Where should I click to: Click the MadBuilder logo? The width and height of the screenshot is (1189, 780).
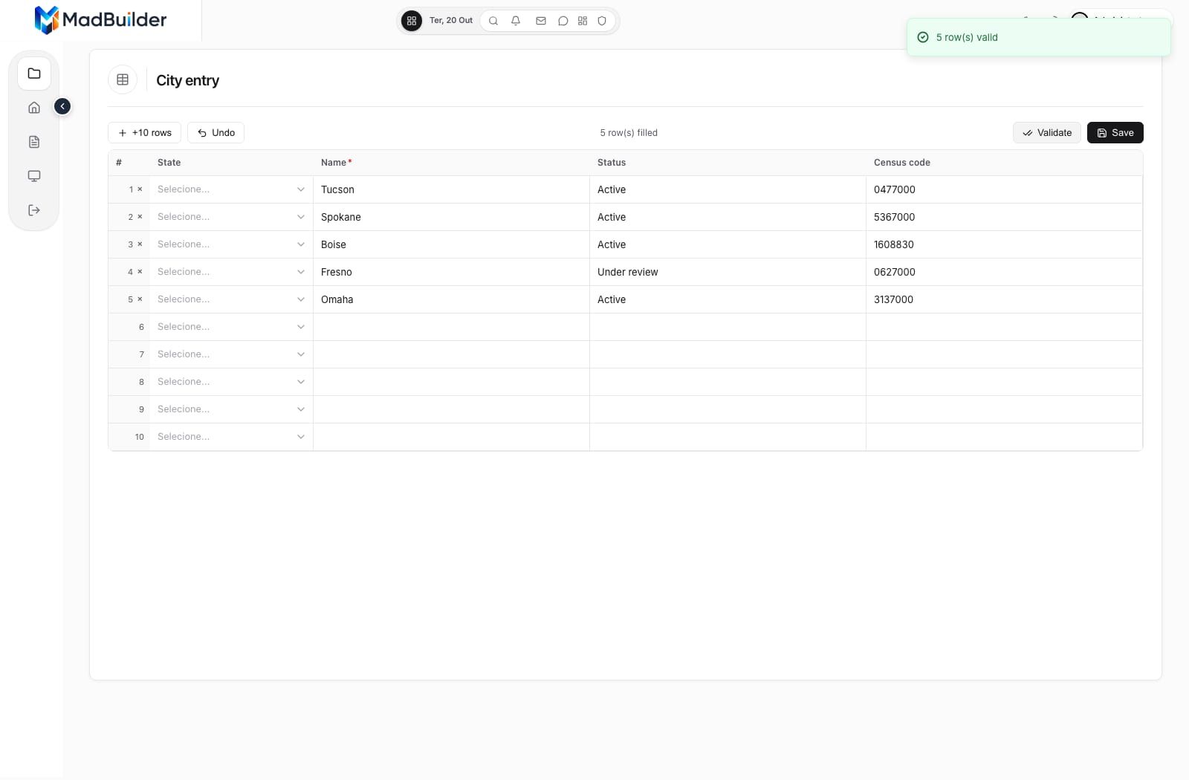click(x=101, y=20)
